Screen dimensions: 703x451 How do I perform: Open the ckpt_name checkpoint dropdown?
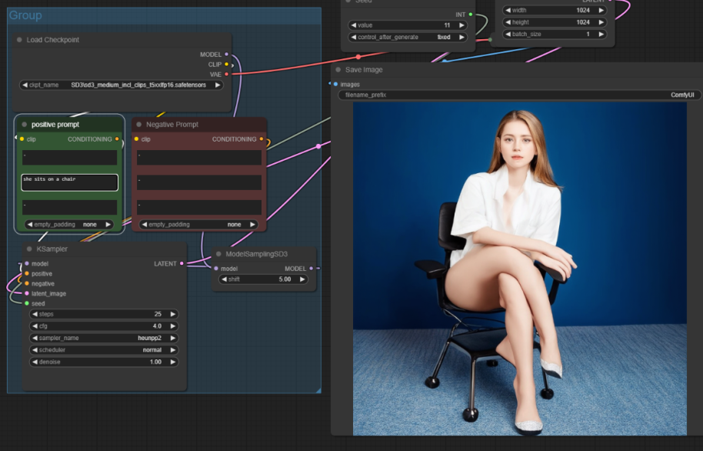[x=121, y=85]
